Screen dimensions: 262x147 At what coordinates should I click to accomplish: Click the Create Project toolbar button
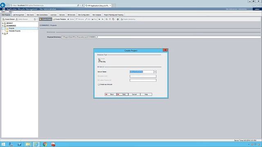click(x=45, y=19)
